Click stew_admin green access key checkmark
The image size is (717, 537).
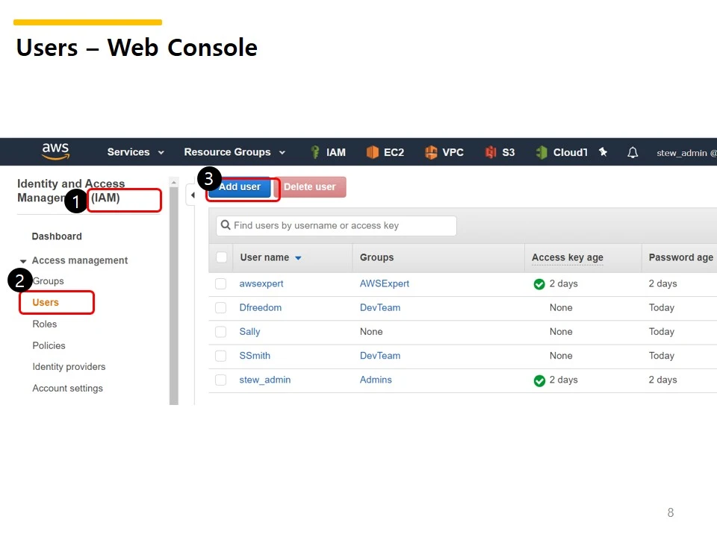coord(539,380)
